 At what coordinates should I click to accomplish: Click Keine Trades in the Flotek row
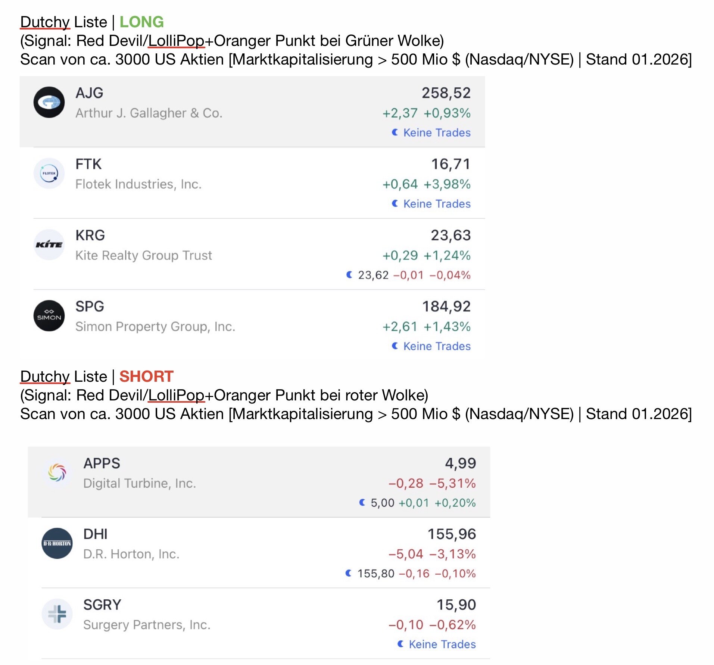437,204
